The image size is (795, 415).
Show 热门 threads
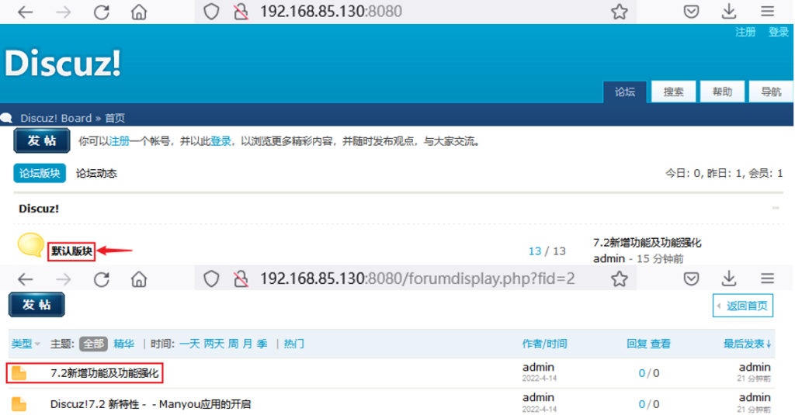click(x=294, y=344)
